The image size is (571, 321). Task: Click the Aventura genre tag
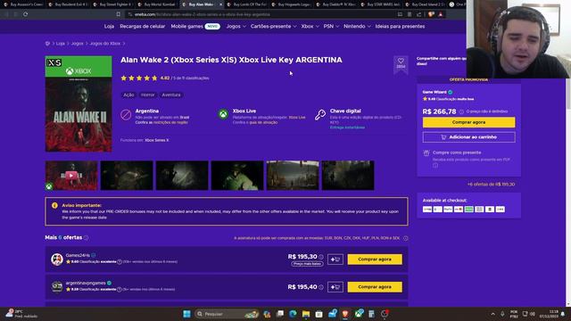(170, 95)
